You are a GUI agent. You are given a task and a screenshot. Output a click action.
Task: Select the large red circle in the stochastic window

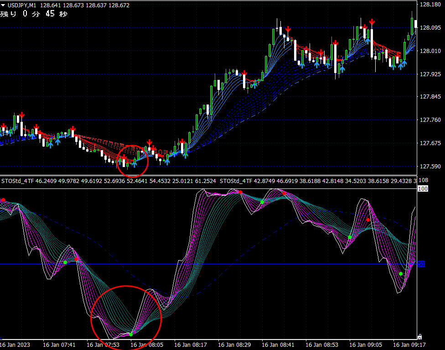126,317
